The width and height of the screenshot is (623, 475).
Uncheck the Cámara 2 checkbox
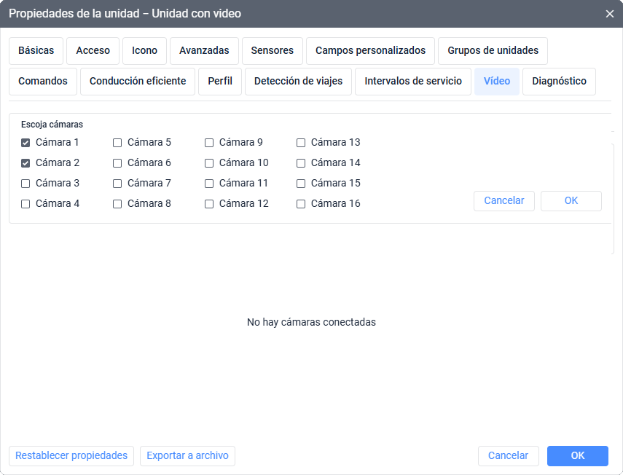pos(26,163)
